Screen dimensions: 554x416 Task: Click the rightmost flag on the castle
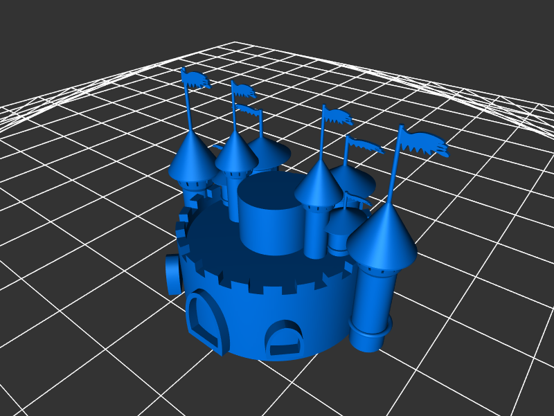click(x=425, y=143)
